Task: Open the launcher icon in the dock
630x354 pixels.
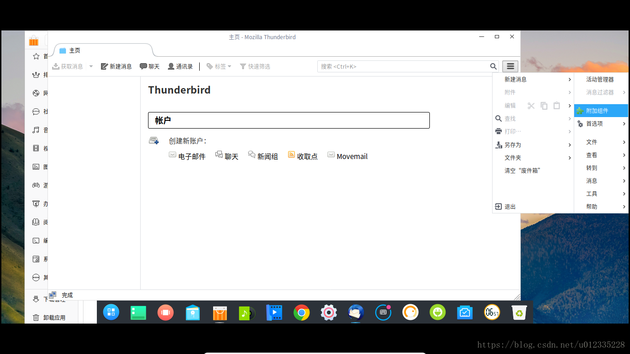Action: [x=111, y=313]
